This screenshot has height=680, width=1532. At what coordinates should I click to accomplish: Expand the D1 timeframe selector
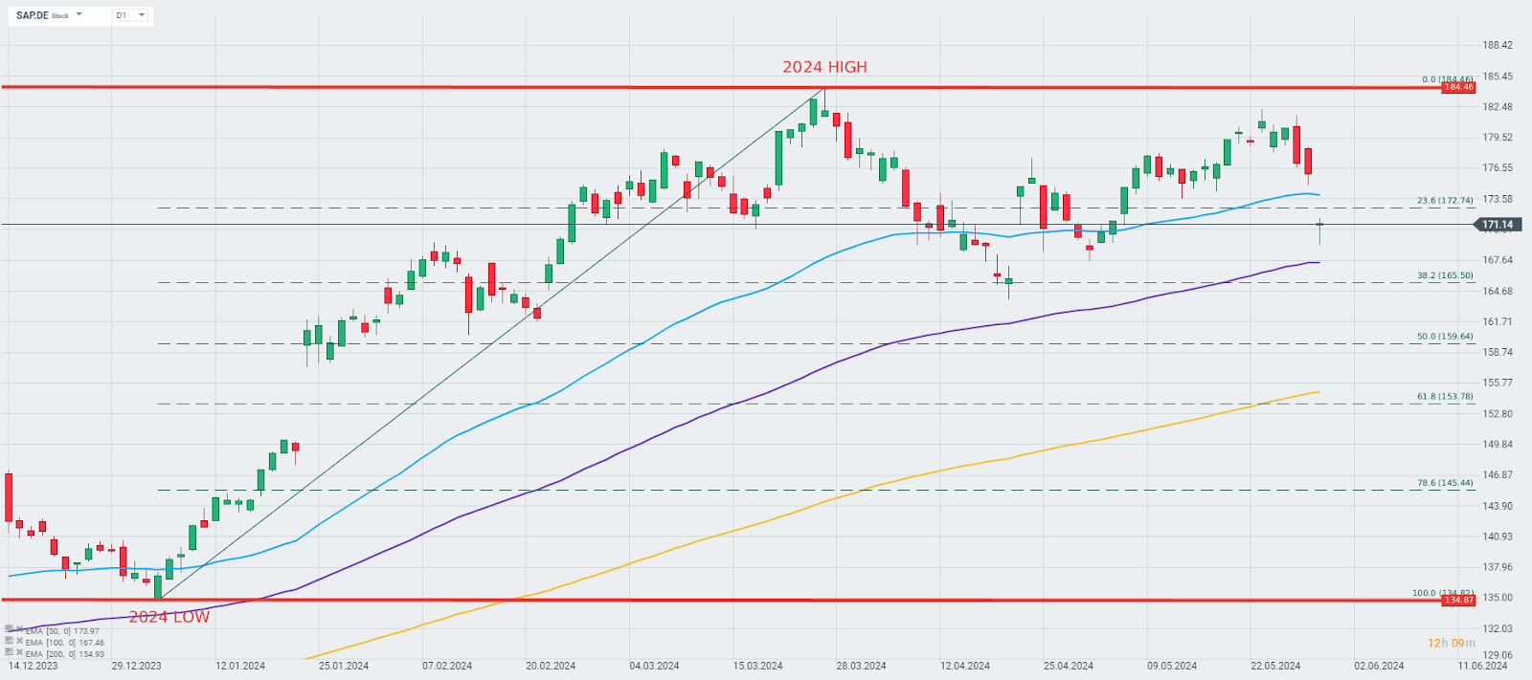click(x=142, y=15)
